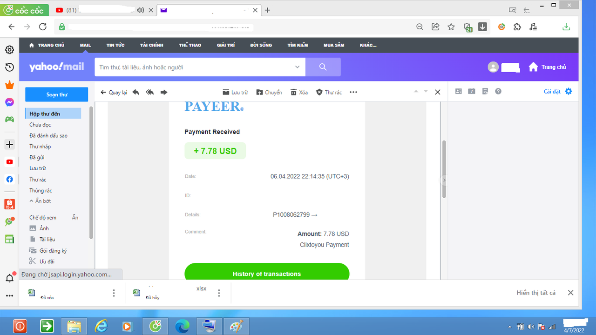596x335 pixels.
Task: Open TÀI CHÍNH finance tab
Action: click(152, 45)
